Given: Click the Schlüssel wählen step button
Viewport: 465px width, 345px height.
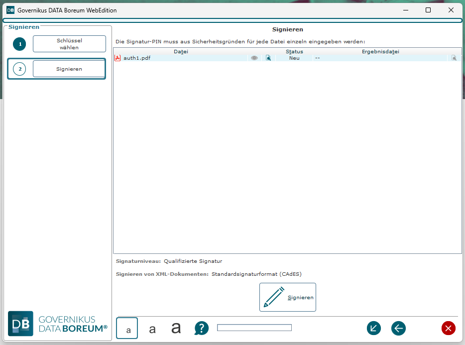Looking at the screenshot, I should pyautogui.click(x=69, y=44).
